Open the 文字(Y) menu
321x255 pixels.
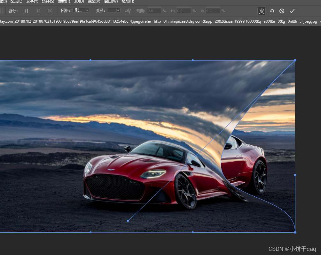point(32,1)
